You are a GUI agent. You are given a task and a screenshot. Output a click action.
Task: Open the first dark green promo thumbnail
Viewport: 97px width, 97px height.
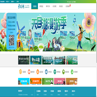click(x=24, y=60)
